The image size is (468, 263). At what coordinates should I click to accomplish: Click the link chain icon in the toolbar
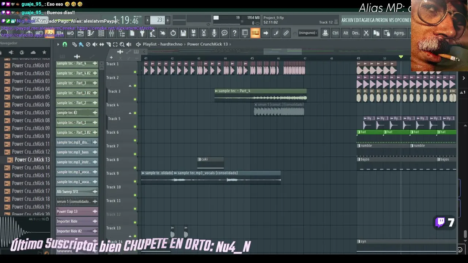tap(286, 33)
